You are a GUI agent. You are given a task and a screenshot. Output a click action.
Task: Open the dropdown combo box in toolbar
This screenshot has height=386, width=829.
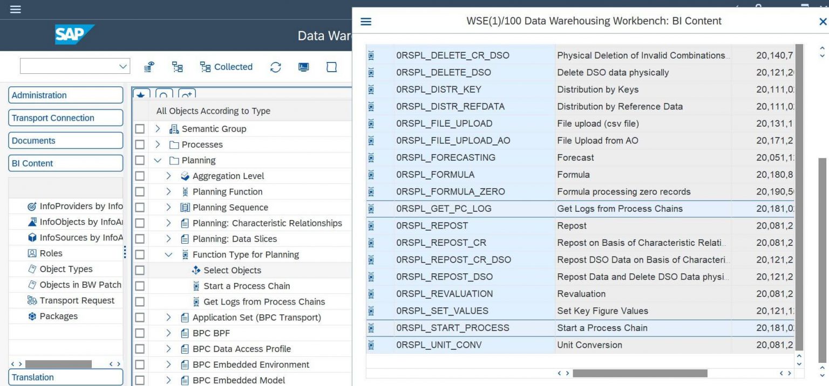tap(75, 66)
